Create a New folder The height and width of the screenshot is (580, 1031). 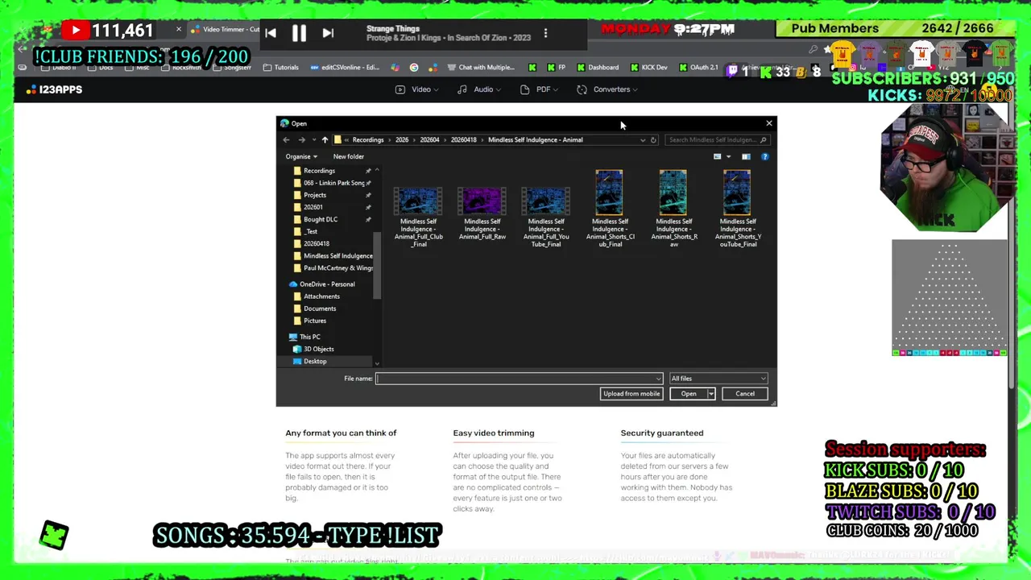349,156
